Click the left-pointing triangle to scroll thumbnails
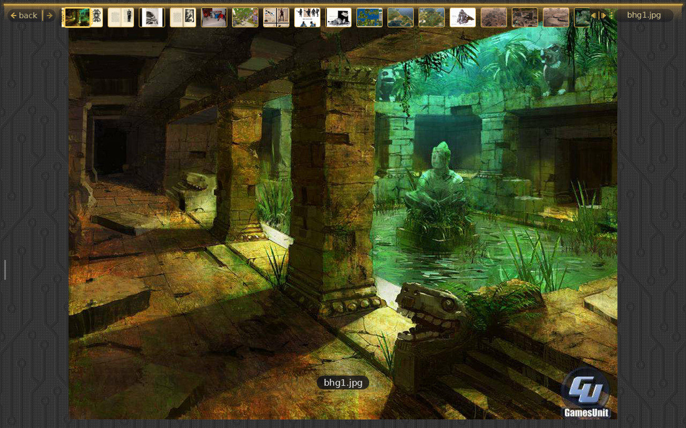The image size is (686, 428). pyautogui.click(x=594, y=16)
